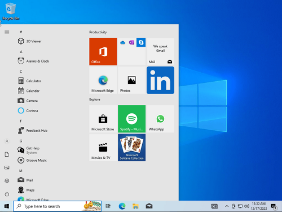Viewport: 282px width, 212px height.
Task: Click the volume speaker icon in tray
Action: [246, 206]
